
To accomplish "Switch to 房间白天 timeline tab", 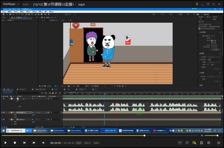I will [23, 90].
